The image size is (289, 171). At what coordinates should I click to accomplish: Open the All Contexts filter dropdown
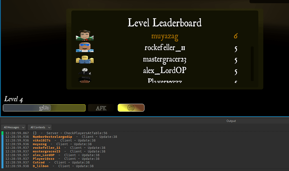39,127
